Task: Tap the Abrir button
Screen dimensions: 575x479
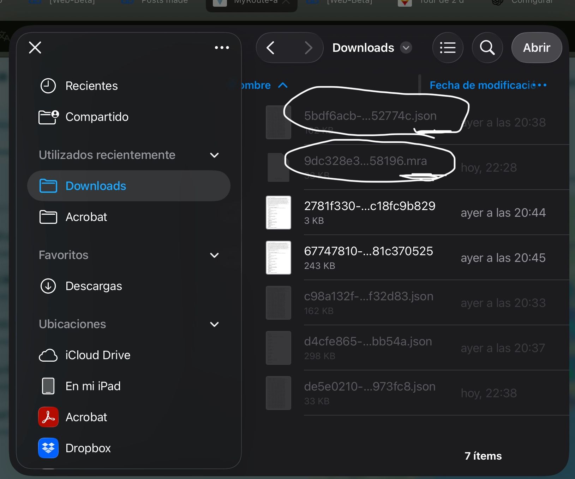Action: [537, 48]
